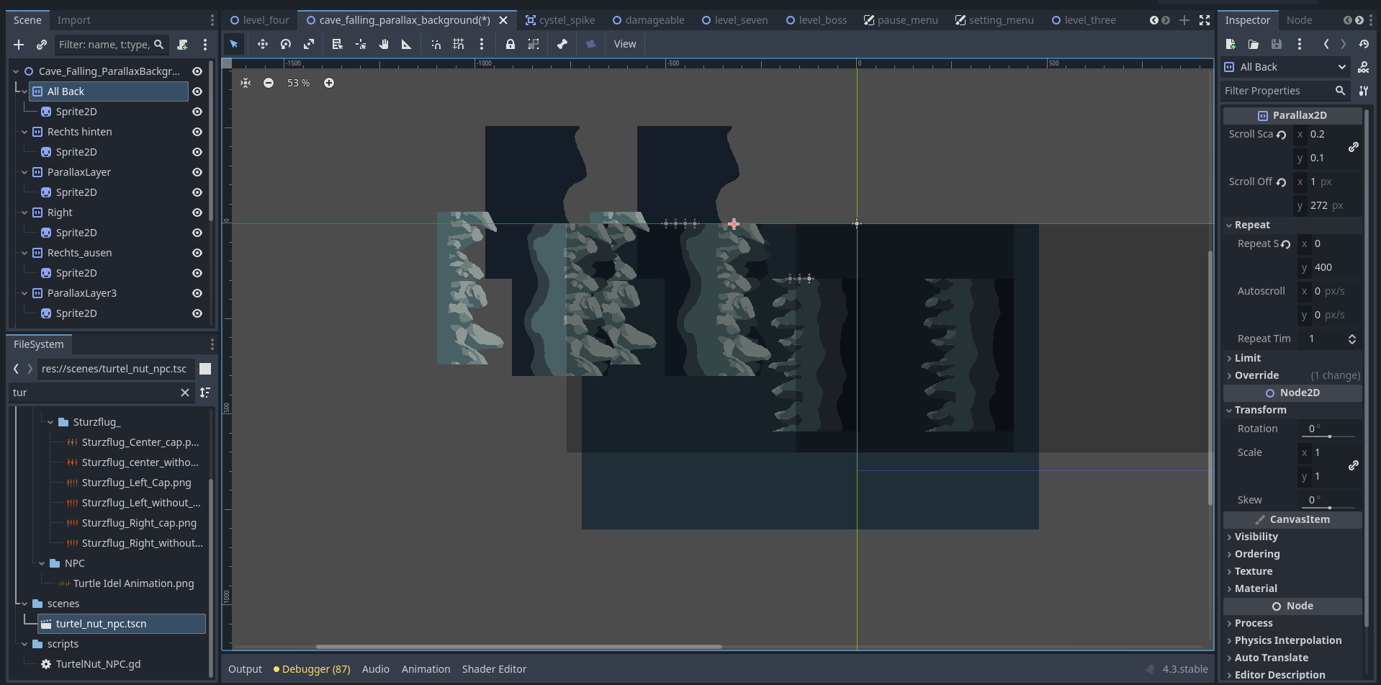This screenshot has height=685, width=1381.
Task: Adjust the Skew slider
Action: [1330, 508]
